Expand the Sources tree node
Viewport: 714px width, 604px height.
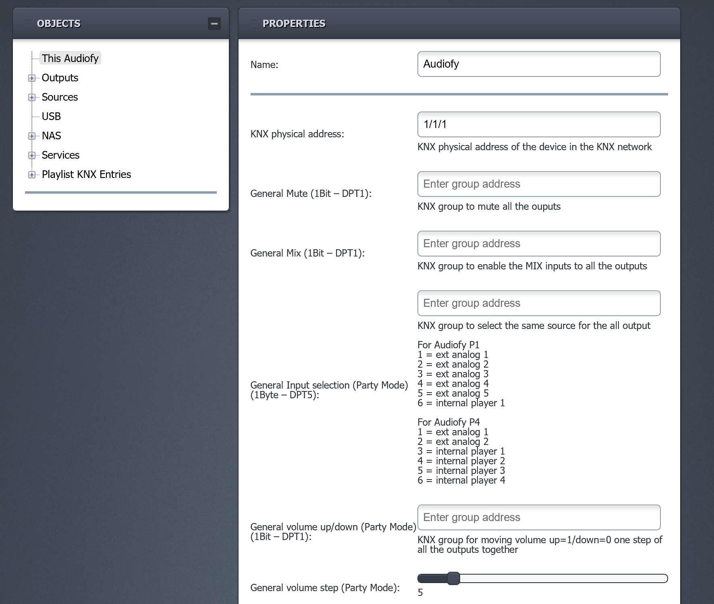(x=32, y=97)
